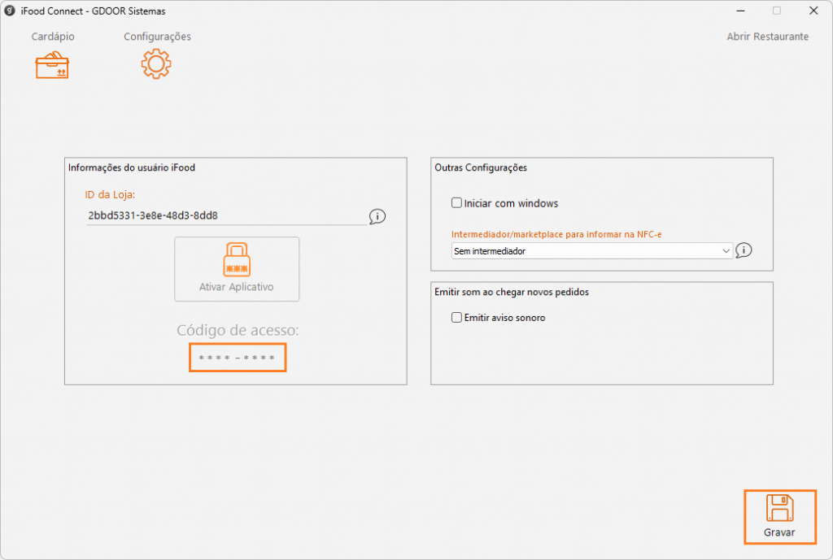Click the ID da Loja label
Viewport: 833px width, 560px height.
pos(110,195)
